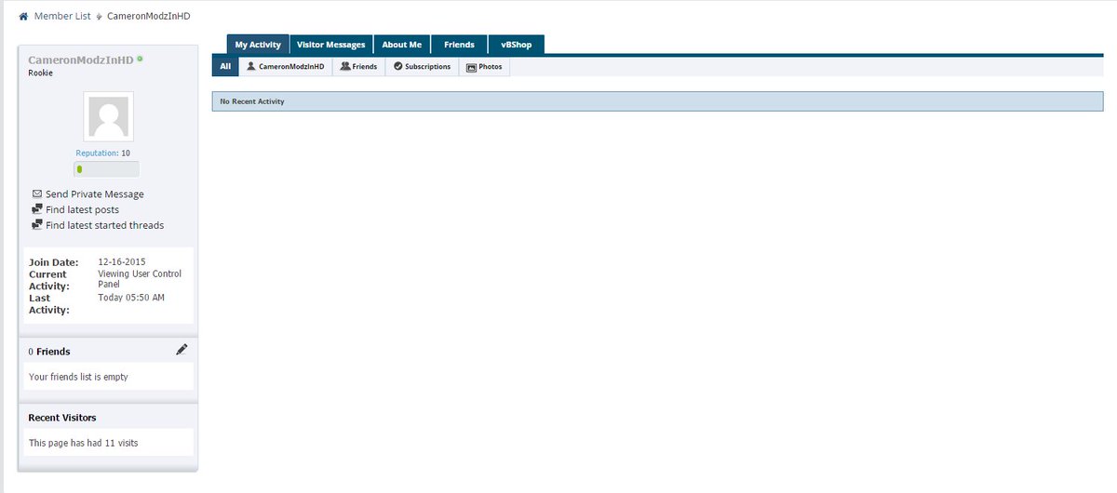
Task: Filter activity by Friends sub-tab
Action: 358,67
